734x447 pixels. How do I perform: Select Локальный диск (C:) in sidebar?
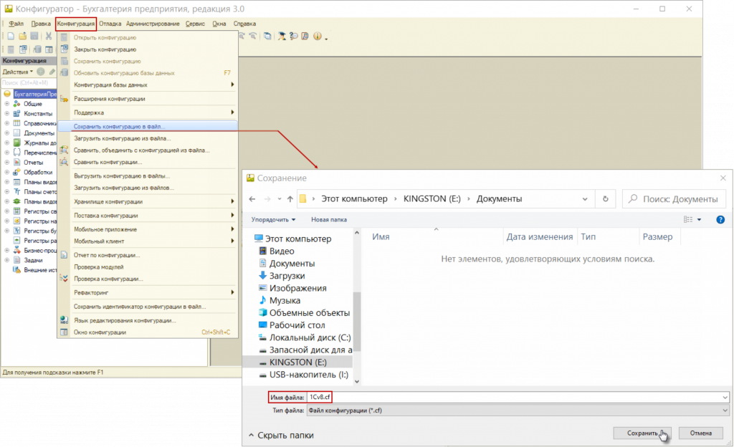[x=309, y=337]
